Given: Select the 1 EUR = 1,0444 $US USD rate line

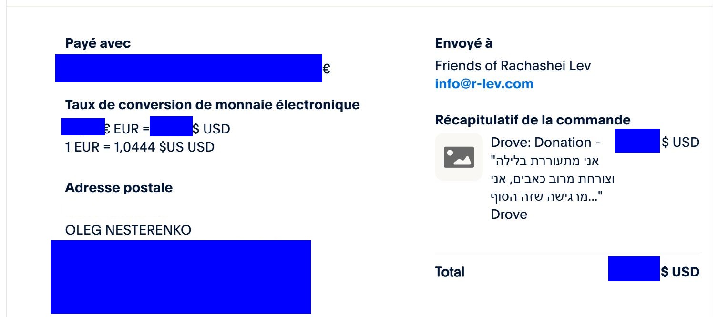Looking at the screenshot, I should pyautogui.click(x=140, y=147).
